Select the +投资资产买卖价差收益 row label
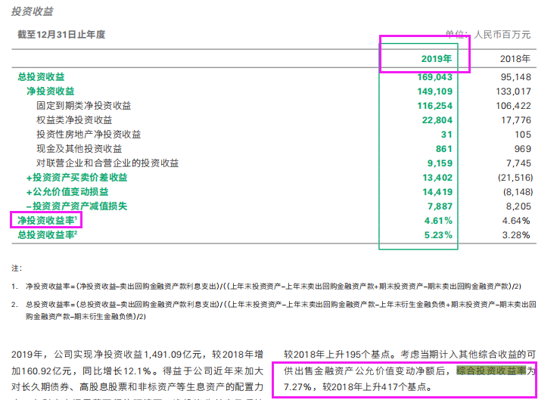560x400 pixels. 76,177
